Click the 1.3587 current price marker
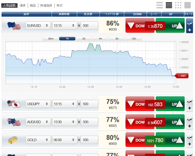 pyautogui.click(x=182, y=76)
